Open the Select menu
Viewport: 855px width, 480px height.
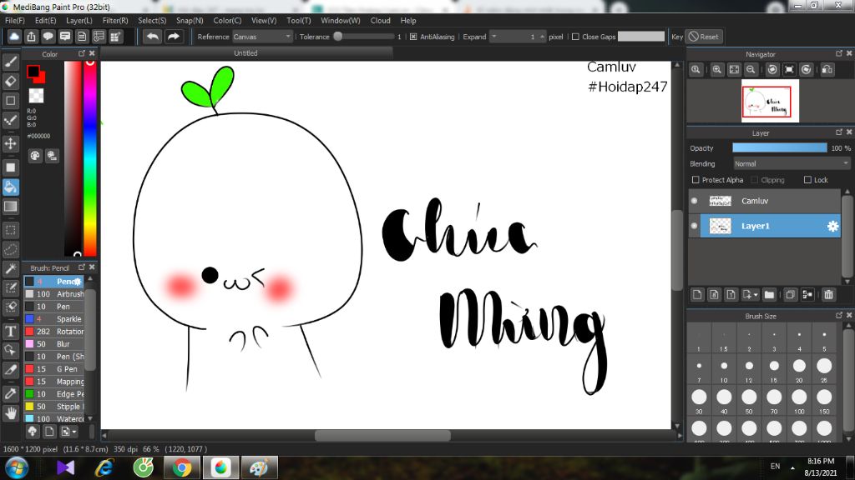tap(152, 20)
